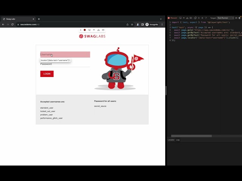This screenshot has height=181, width=242.
Task: Click line 6 getByText 'Password for all' code
Action: coord(208,35)
